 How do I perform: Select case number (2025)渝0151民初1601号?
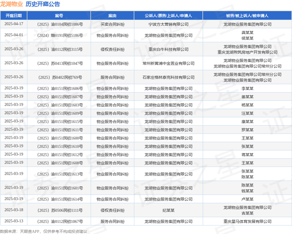pos(60,188)
